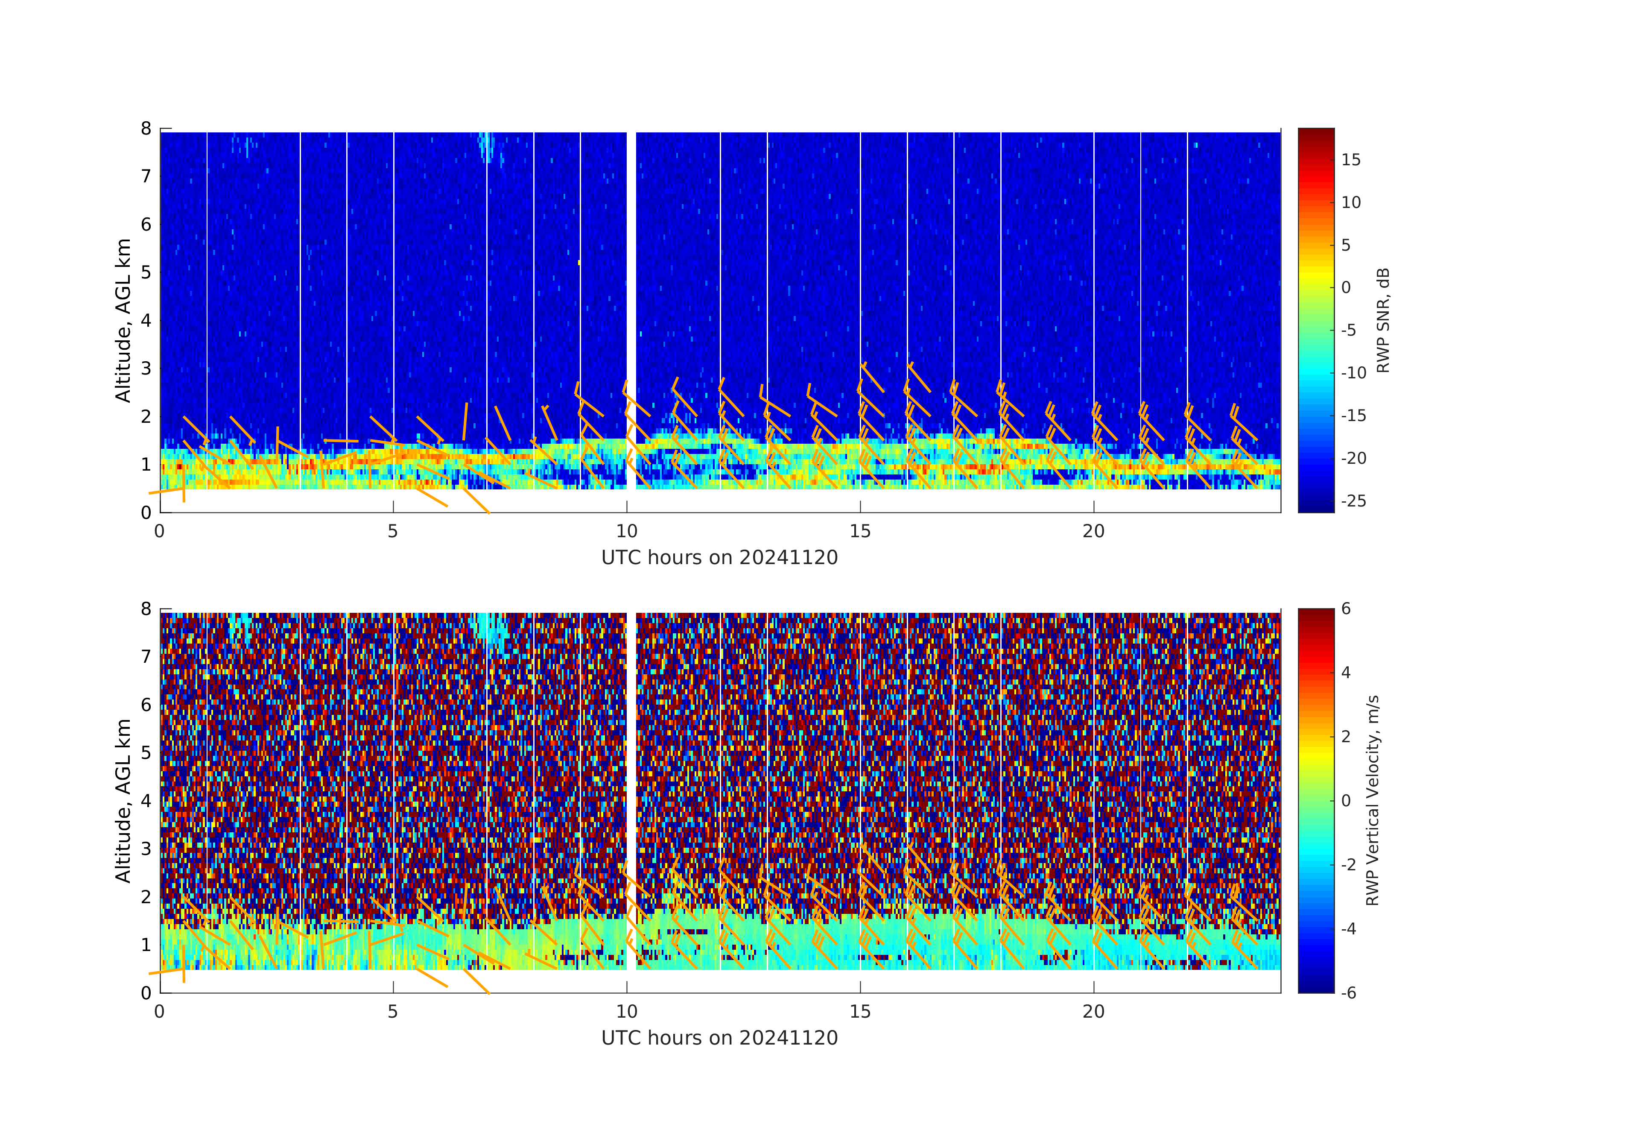Select the 'RWP SNR, dB' colorbar label
Screen dimensions: 1633x1121
click(x=1383, y=320)
